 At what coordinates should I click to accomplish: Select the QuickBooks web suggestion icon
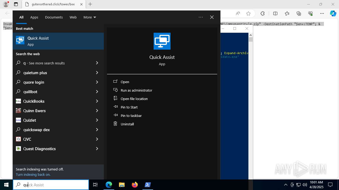(x=18, y=101)
